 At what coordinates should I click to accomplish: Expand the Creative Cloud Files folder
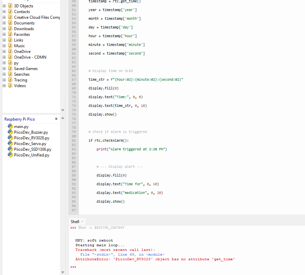pyautogui.click(x=4, y=17)
